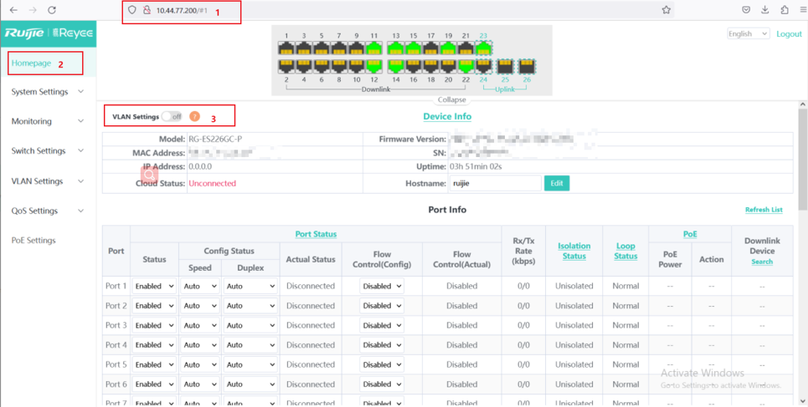Open the Port 2 Flow Control dropdown
This screenshot has width=808, height=407.
[x=381, y=306]
